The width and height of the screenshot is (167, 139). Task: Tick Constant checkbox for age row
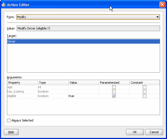click(x=144, y=87)
